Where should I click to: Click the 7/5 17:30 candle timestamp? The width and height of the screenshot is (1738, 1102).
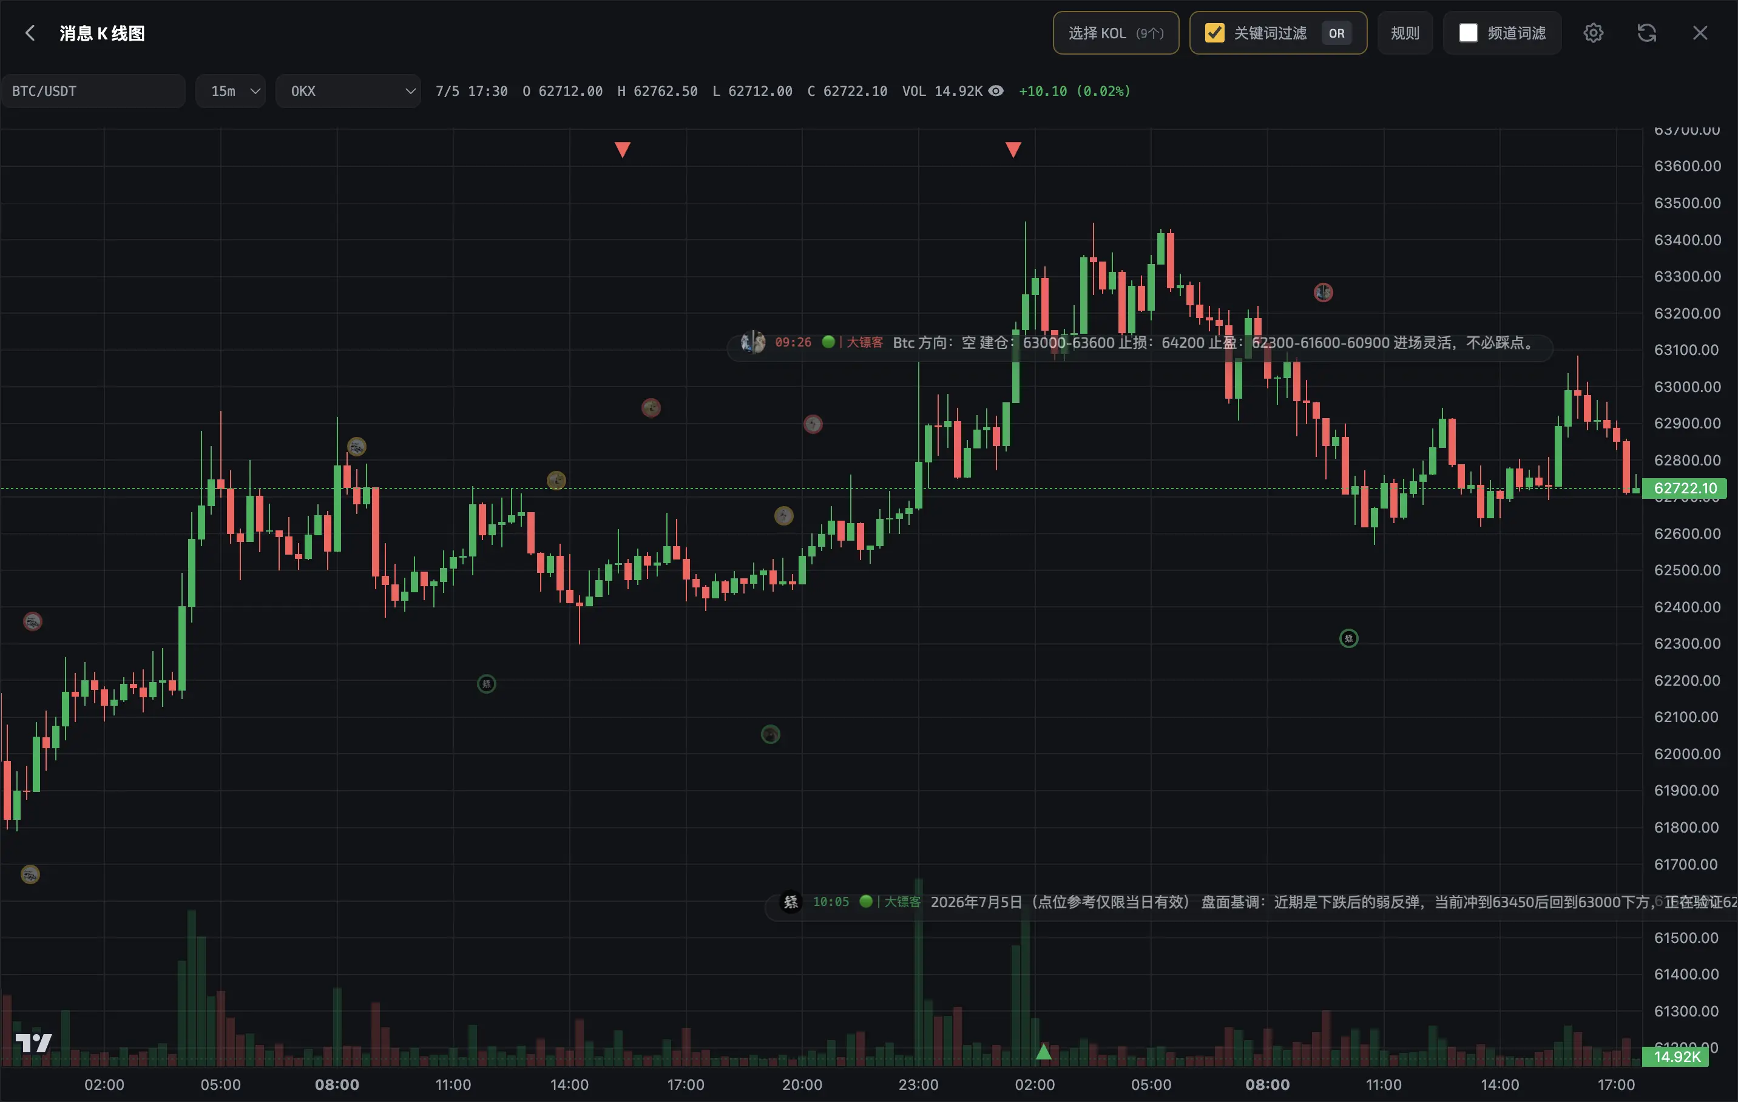coord(472,91)
